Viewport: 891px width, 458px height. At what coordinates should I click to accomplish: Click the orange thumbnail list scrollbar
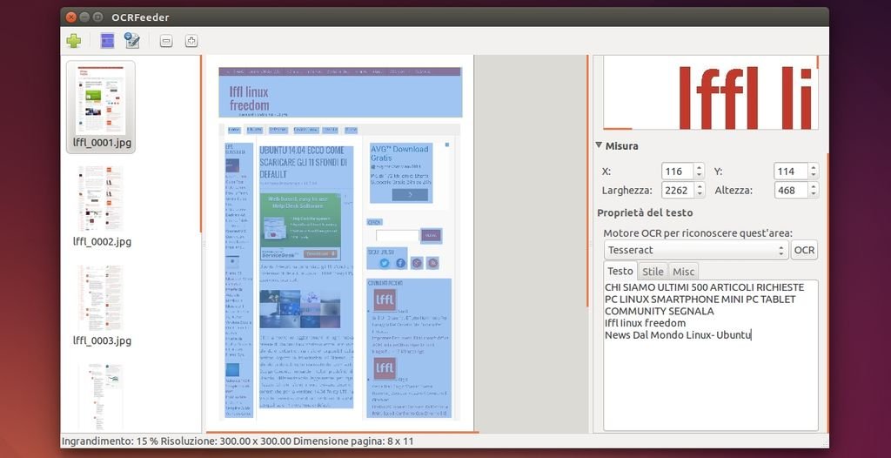coord(201,144)
